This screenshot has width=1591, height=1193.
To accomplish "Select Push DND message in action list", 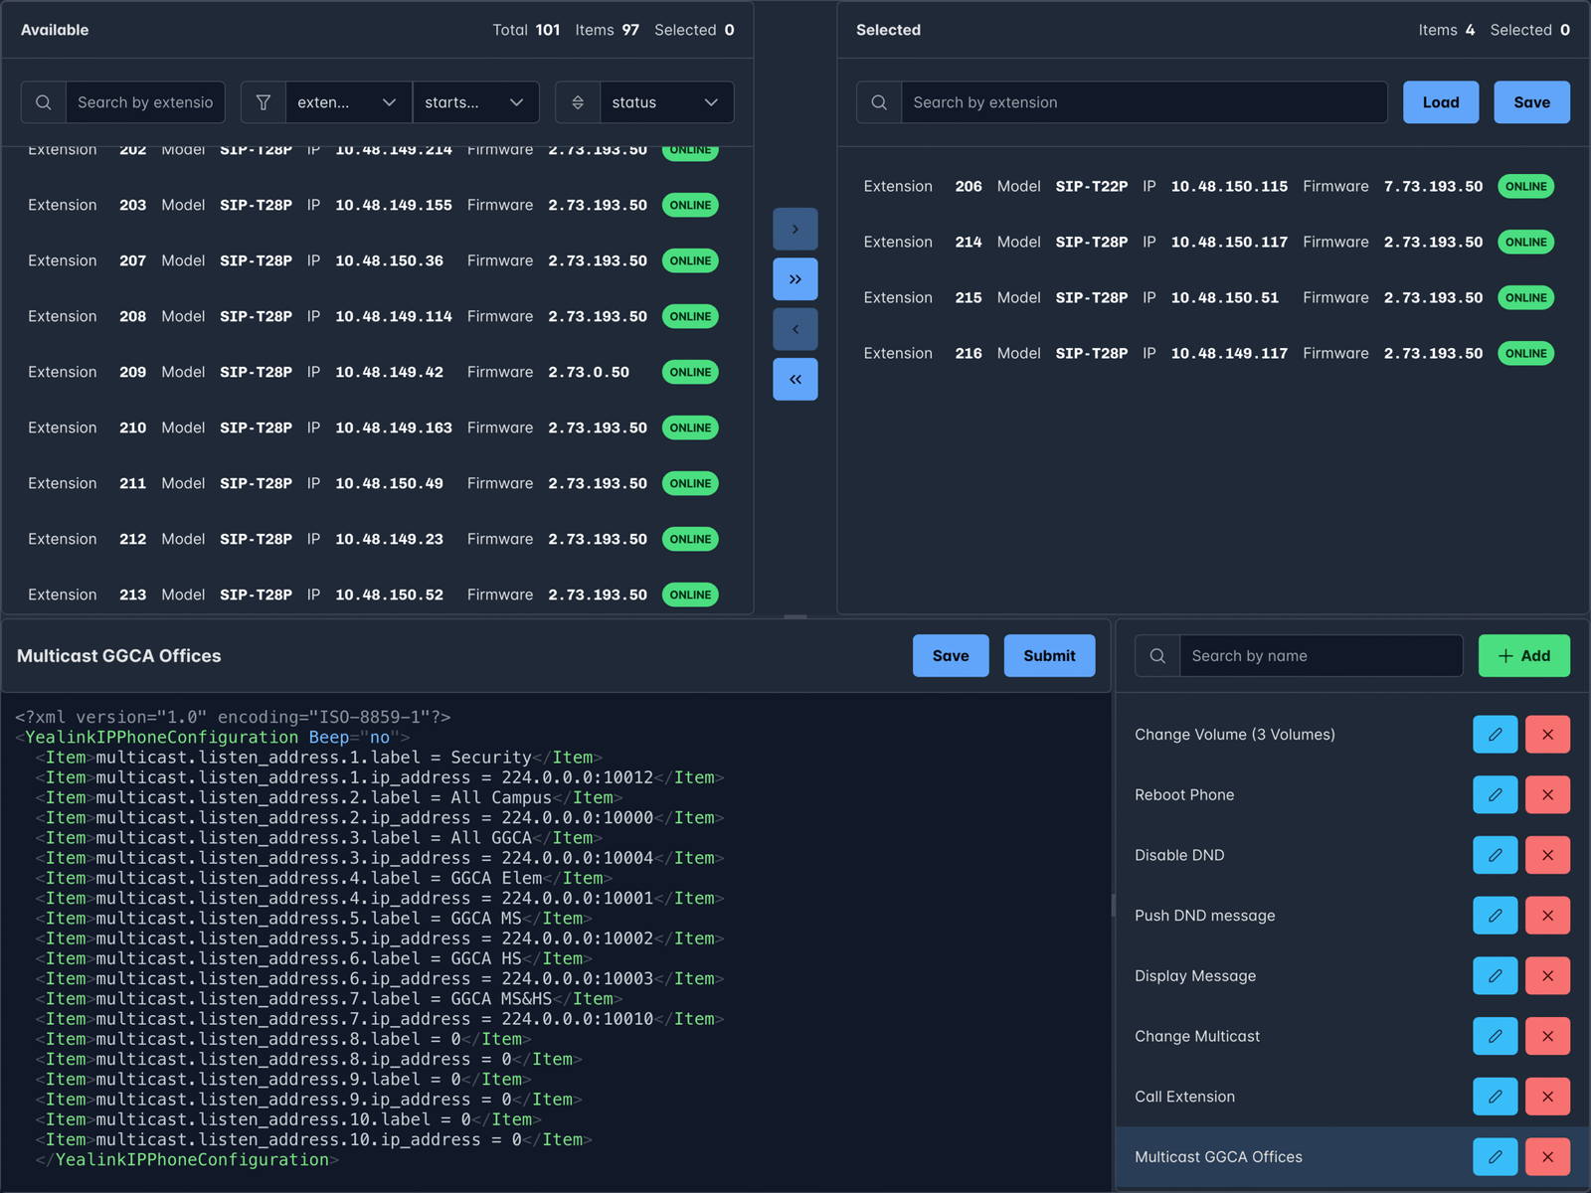I will [1204, 916].
